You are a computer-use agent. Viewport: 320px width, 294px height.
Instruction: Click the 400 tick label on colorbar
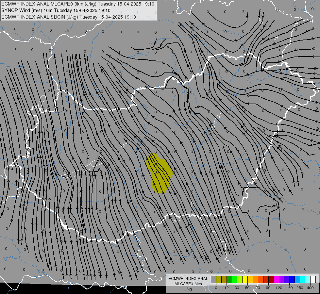tap(310, 288)
